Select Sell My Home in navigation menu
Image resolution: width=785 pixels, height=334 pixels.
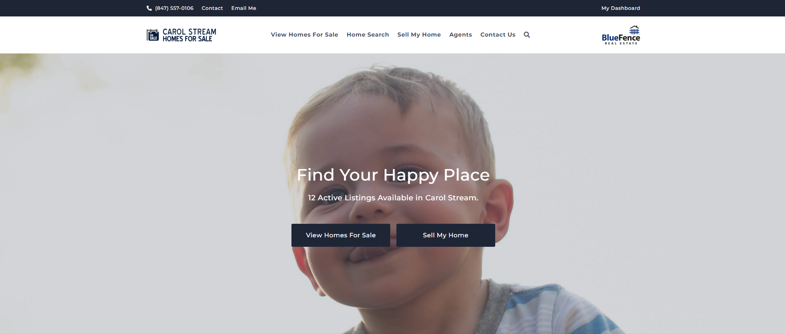(419, 35)
